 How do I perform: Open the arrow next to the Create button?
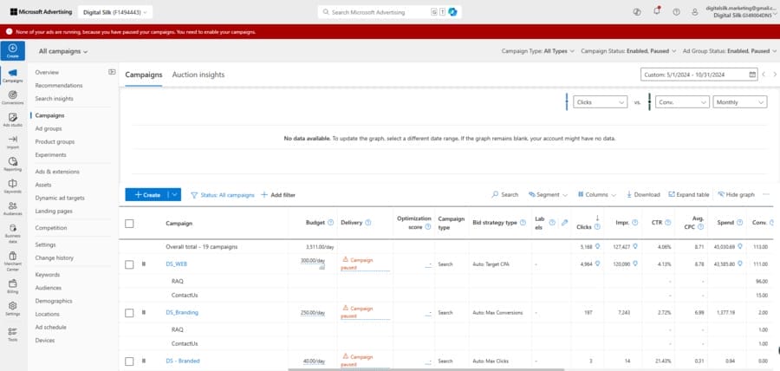click(174, 195)
